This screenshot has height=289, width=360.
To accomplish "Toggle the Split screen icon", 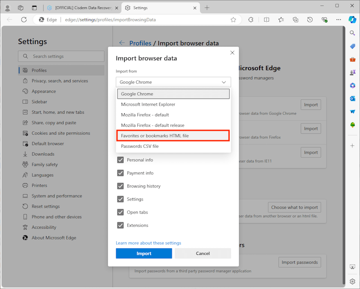I will pyautogui.click(x=266, y=20).
